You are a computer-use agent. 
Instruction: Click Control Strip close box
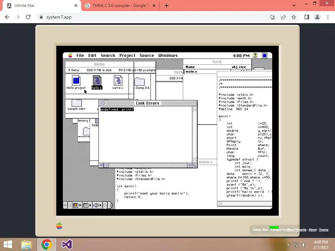(x=65, y=205)
